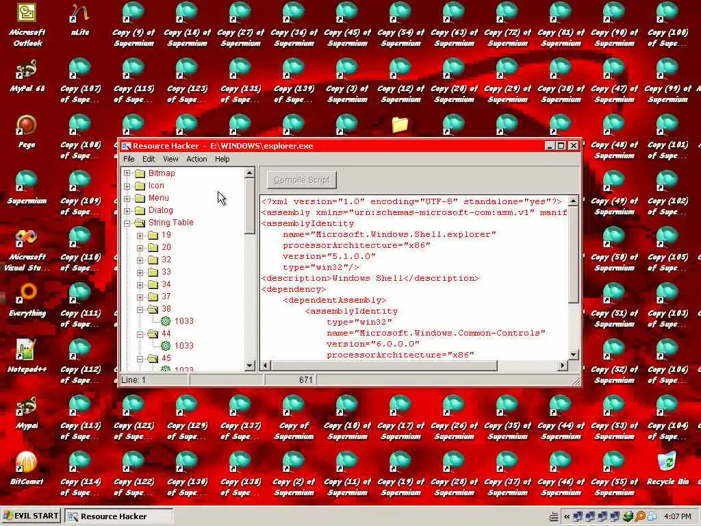Image resolution: width=701 pixels, height=526 pixels.
Task: Expand string table entry 19
Action: pos(140,236)
